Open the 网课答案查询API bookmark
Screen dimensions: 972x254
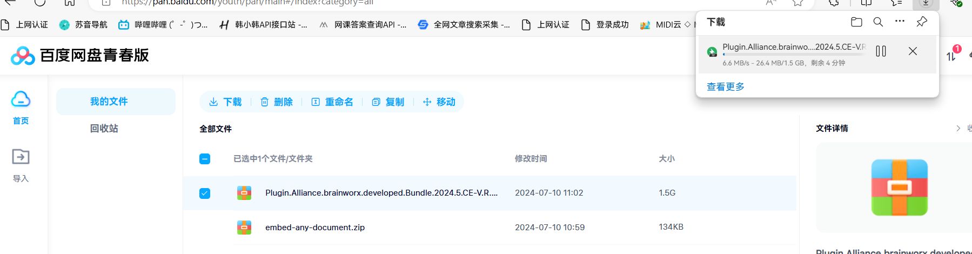tap(363, 25)
